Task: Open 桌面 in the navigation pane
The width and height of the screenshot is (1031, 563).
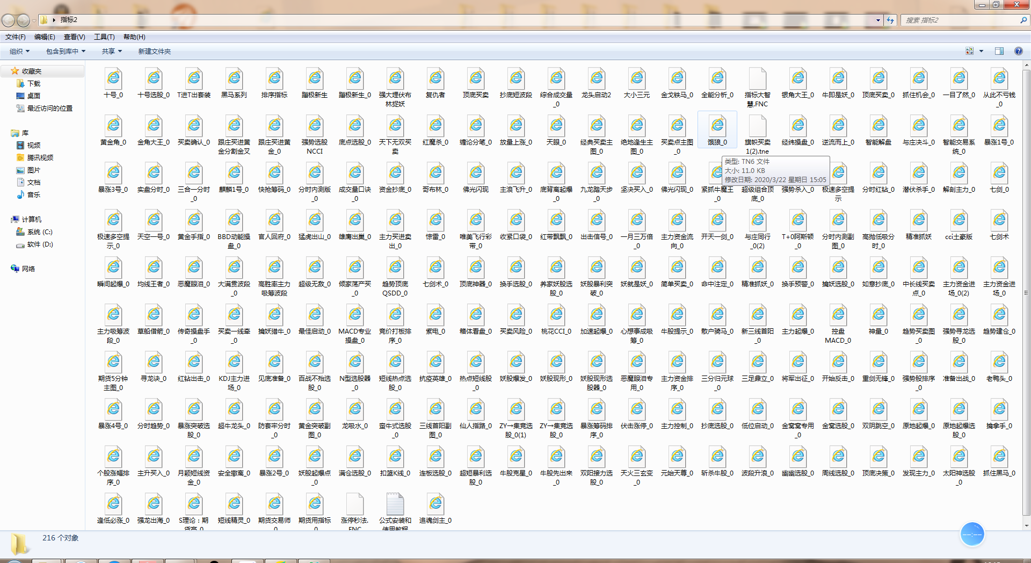Action: [x=34, y=96]
